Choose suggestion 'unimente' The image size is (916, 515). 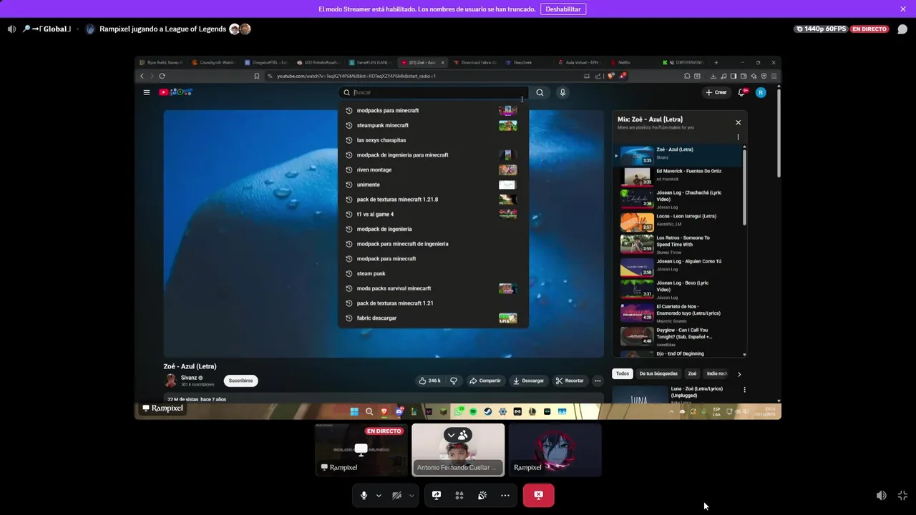coord(433,185)
